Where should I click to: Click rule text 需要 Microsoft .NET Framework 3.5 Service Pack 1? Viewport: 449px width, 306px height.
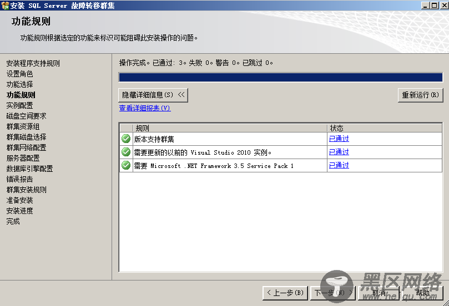pyautogui.click(x=214, y=166)
